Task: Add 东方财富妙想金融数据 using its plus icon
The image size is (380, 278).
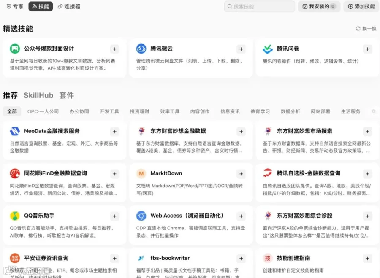Action: point(241,132)
